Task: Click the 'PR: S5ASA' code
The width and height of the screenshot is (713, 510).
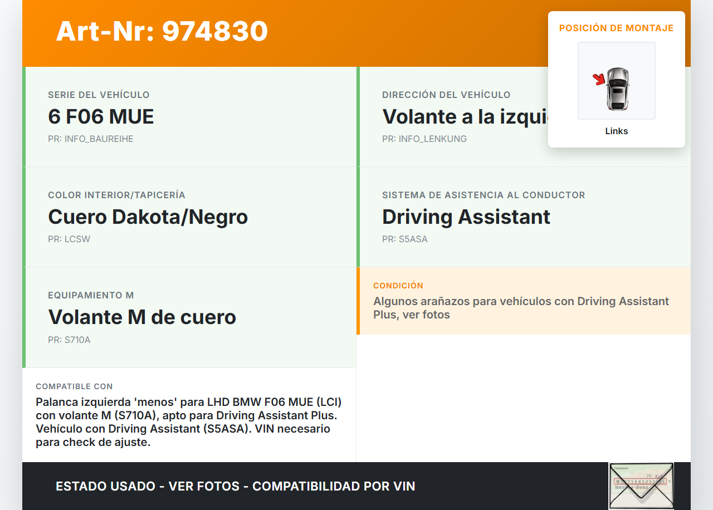Action: coord(404,239)
